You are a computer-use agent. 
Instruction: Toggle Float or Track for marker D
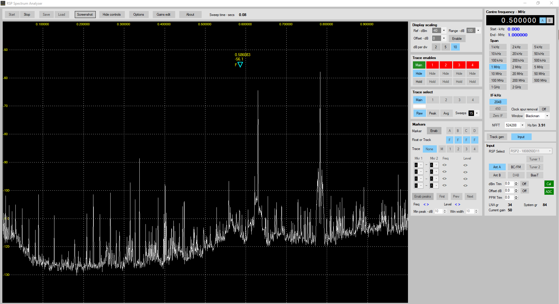pyautogui.click(x=474, y=140)
